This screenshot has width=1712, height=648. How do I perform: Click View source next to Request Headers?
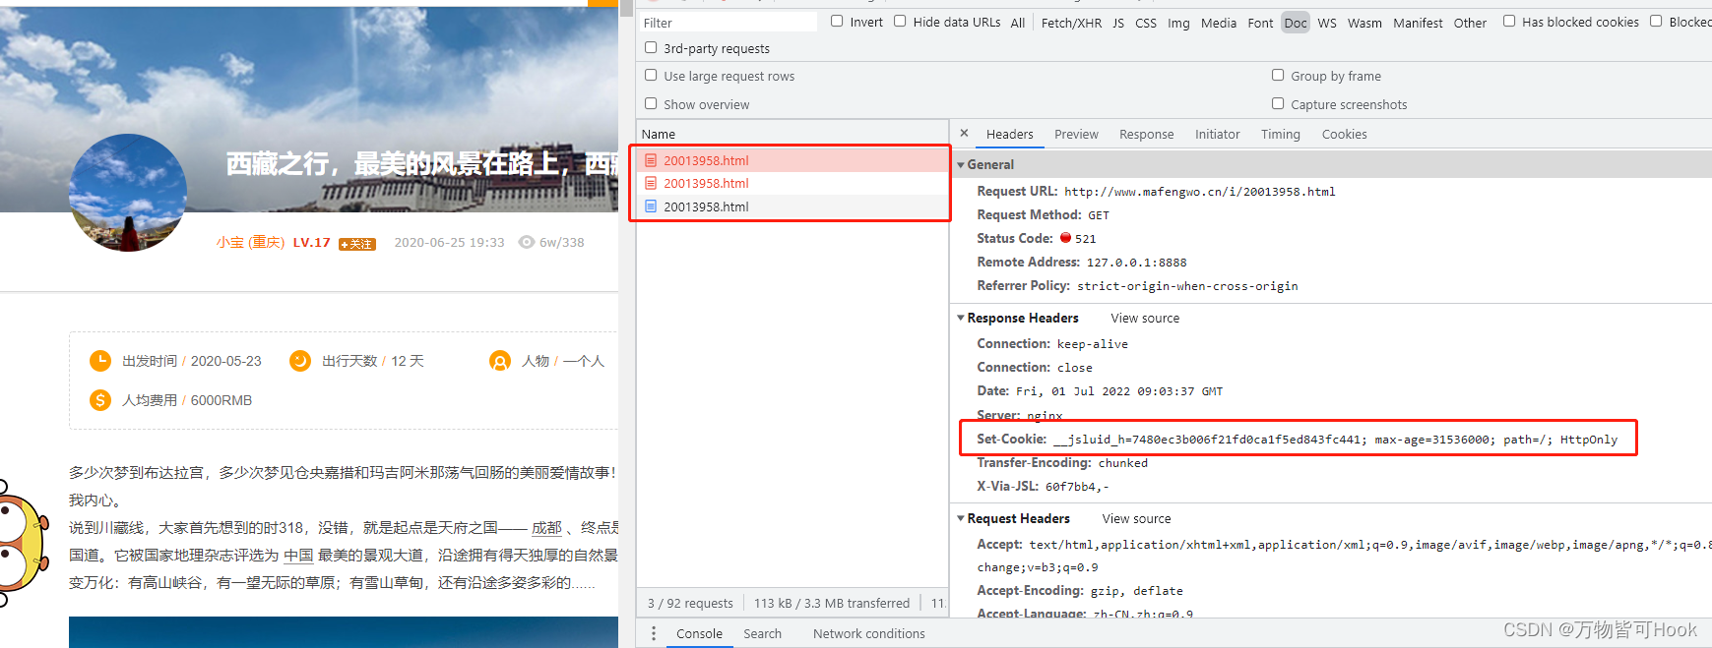(1137, 518)
